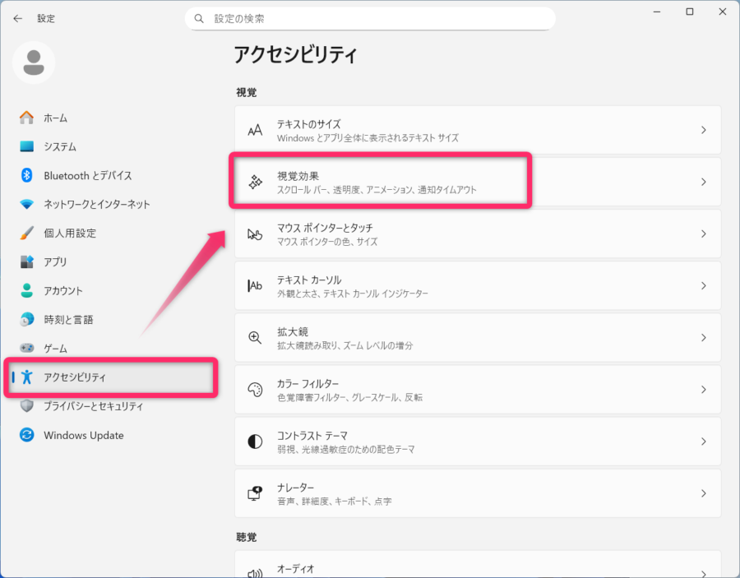This screenshot has height=578, width=740.
Task: Select the 個人用設定 brush icon
Action: [x=25, y=233]
